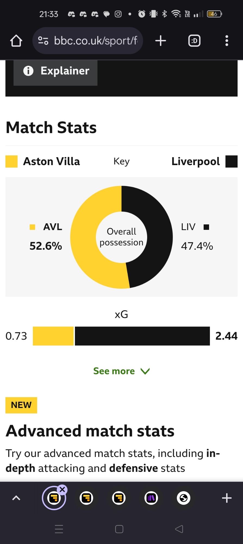Switch to the purple-icon tab
This screenshot has height=544, width=243.
pos(151,498)
